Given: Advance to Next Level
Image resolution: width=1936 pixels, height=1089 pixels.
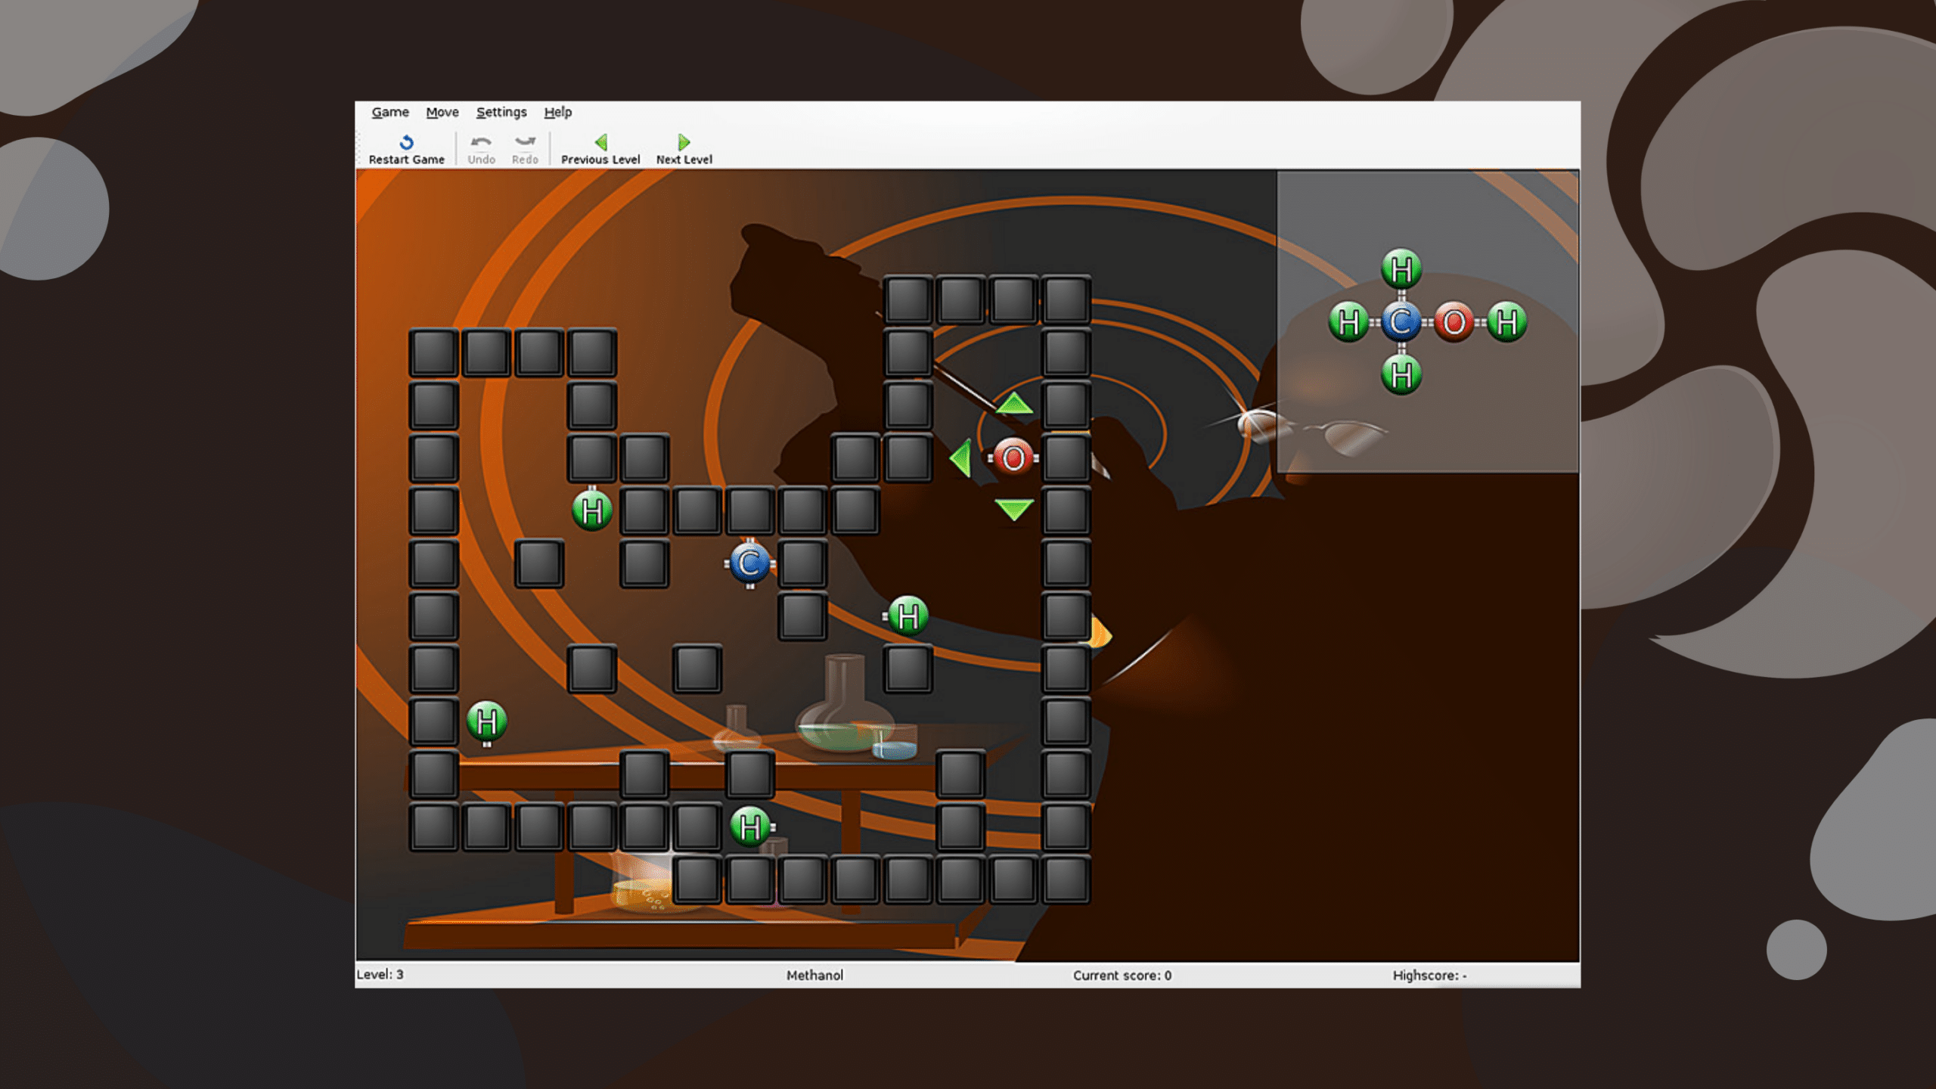Looking at the screenshot, I should click(684, 149).
